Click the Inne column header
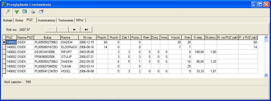Image resolution: width=271 pixels, height=101 pixels. [164, 37]
